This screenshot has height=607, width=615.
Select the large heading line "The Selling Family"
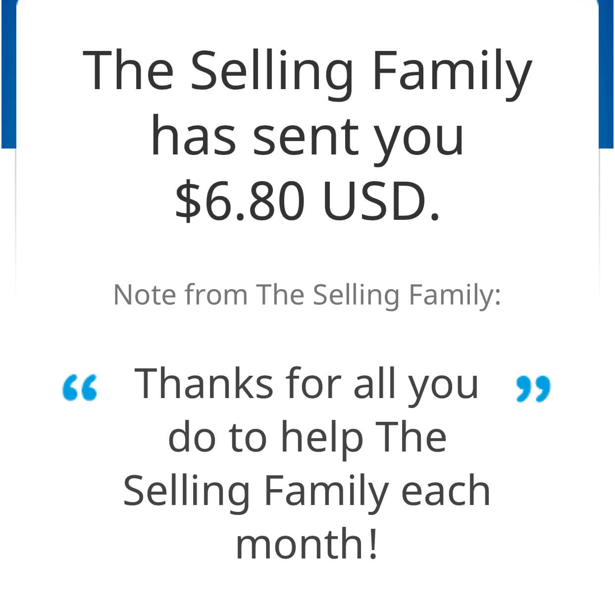(307, 73)
